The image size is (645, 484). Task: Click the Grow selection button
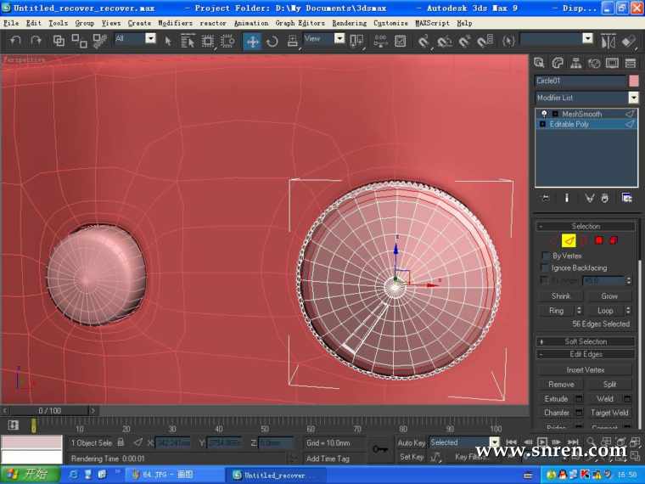point(609,296)
